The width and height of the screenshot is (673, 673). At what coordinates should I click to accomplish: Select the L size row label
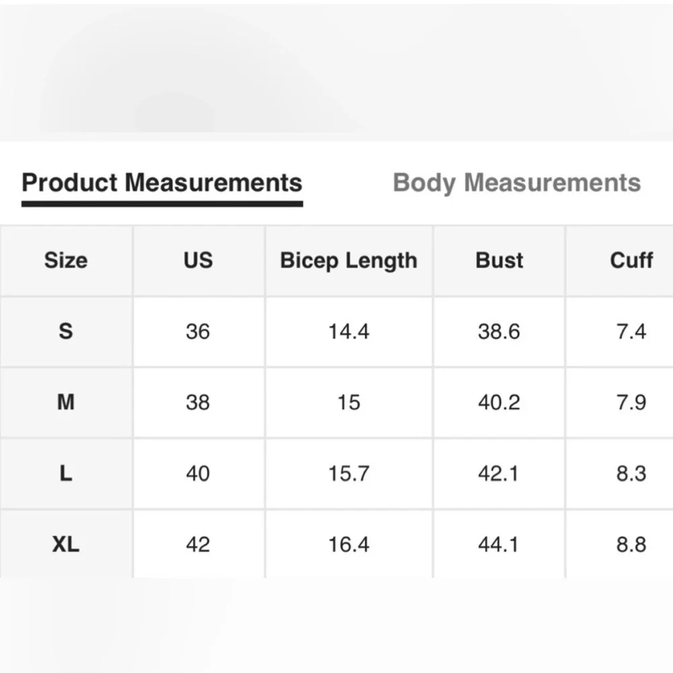[66, 474]
